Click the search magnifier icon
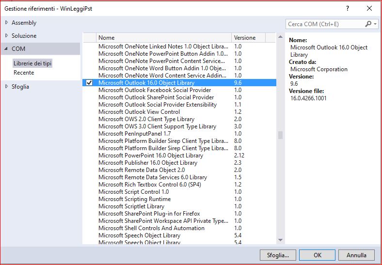This screenshot has height=265, width=382. click(368, 24)
